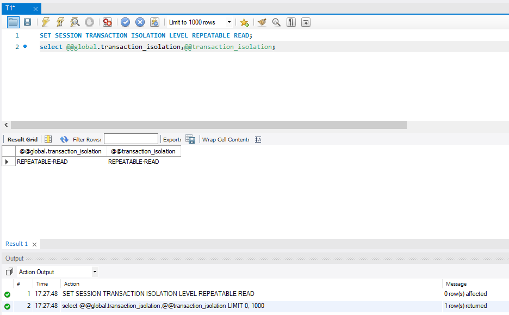
Task: Run Explain plan magnifier-lightning icon
Action: pyautogui.click(x=75, y=22)
